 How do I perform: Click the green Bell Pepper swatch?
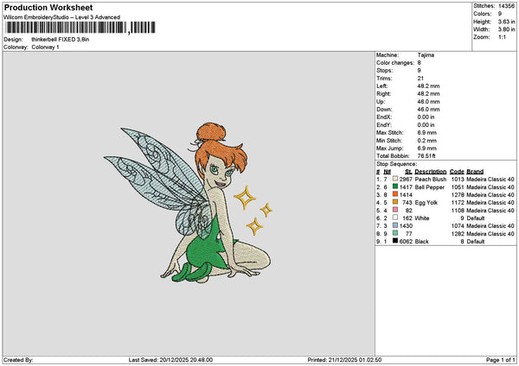click(x=395, y=186)
